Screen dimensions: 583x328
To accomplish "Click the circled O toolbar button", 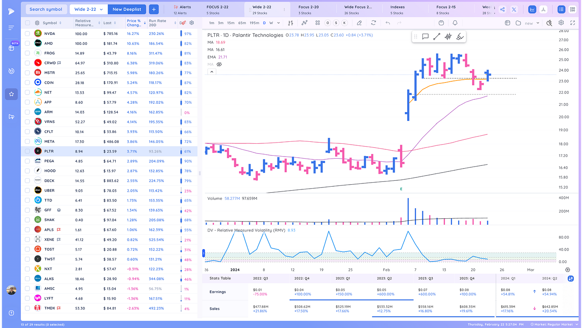I will point(328,23).
